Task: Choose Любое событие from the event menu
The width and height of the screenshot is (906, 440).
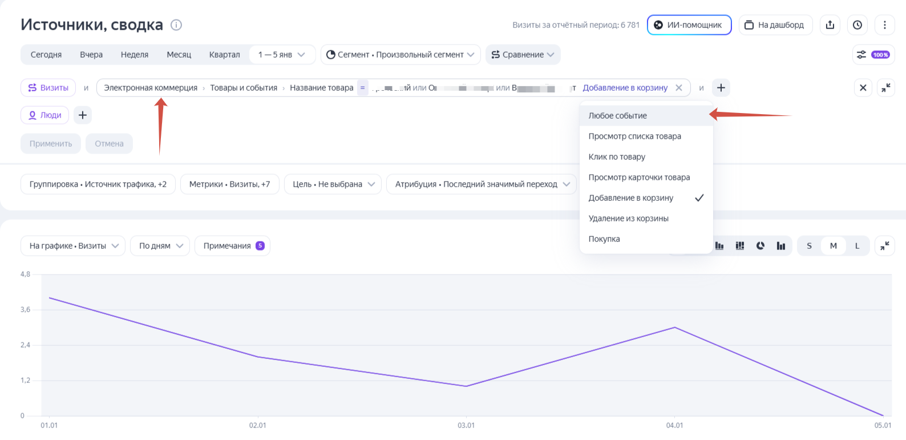Action: [x=618, y=116]
